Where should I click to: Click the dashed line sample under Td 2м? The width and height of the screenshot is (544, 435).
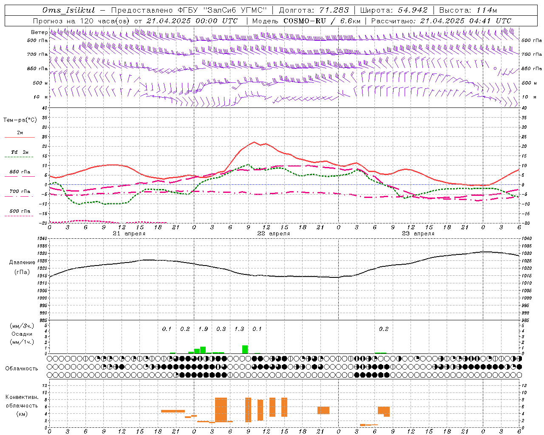[x=20, y=157]
